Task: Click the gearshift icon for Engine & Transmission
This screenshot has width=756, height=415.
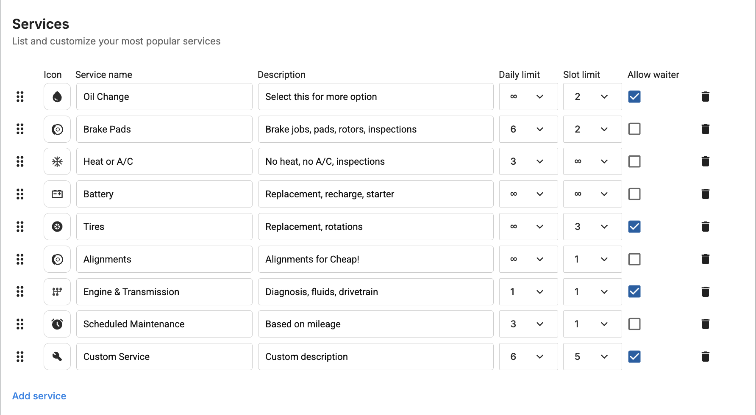Action: [57, 292]
